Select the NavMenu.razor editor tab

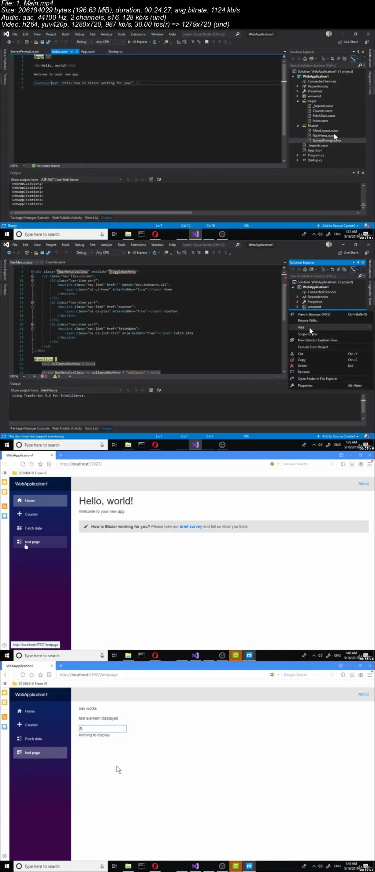point(21,262)
